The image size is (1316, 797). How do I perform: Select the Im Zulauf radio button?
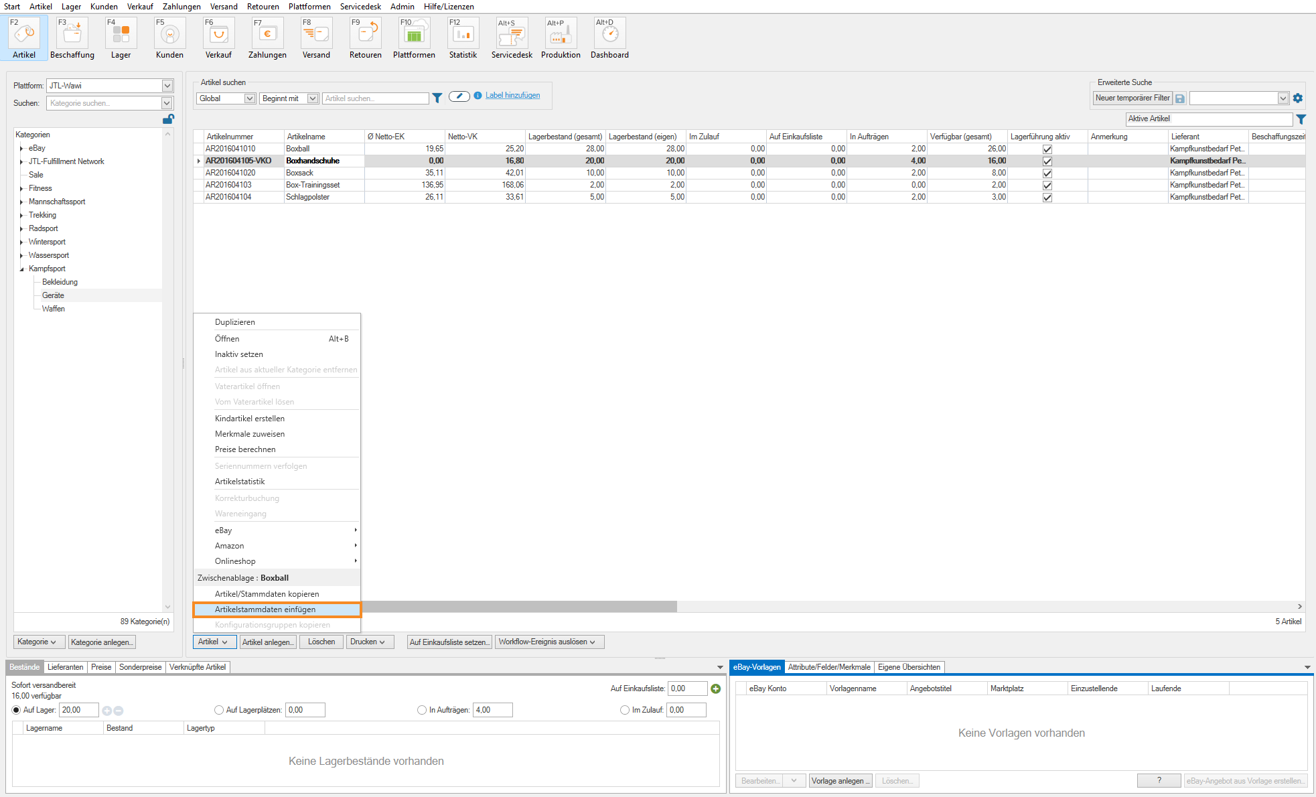pyautogui.click(x=625, y=710)
